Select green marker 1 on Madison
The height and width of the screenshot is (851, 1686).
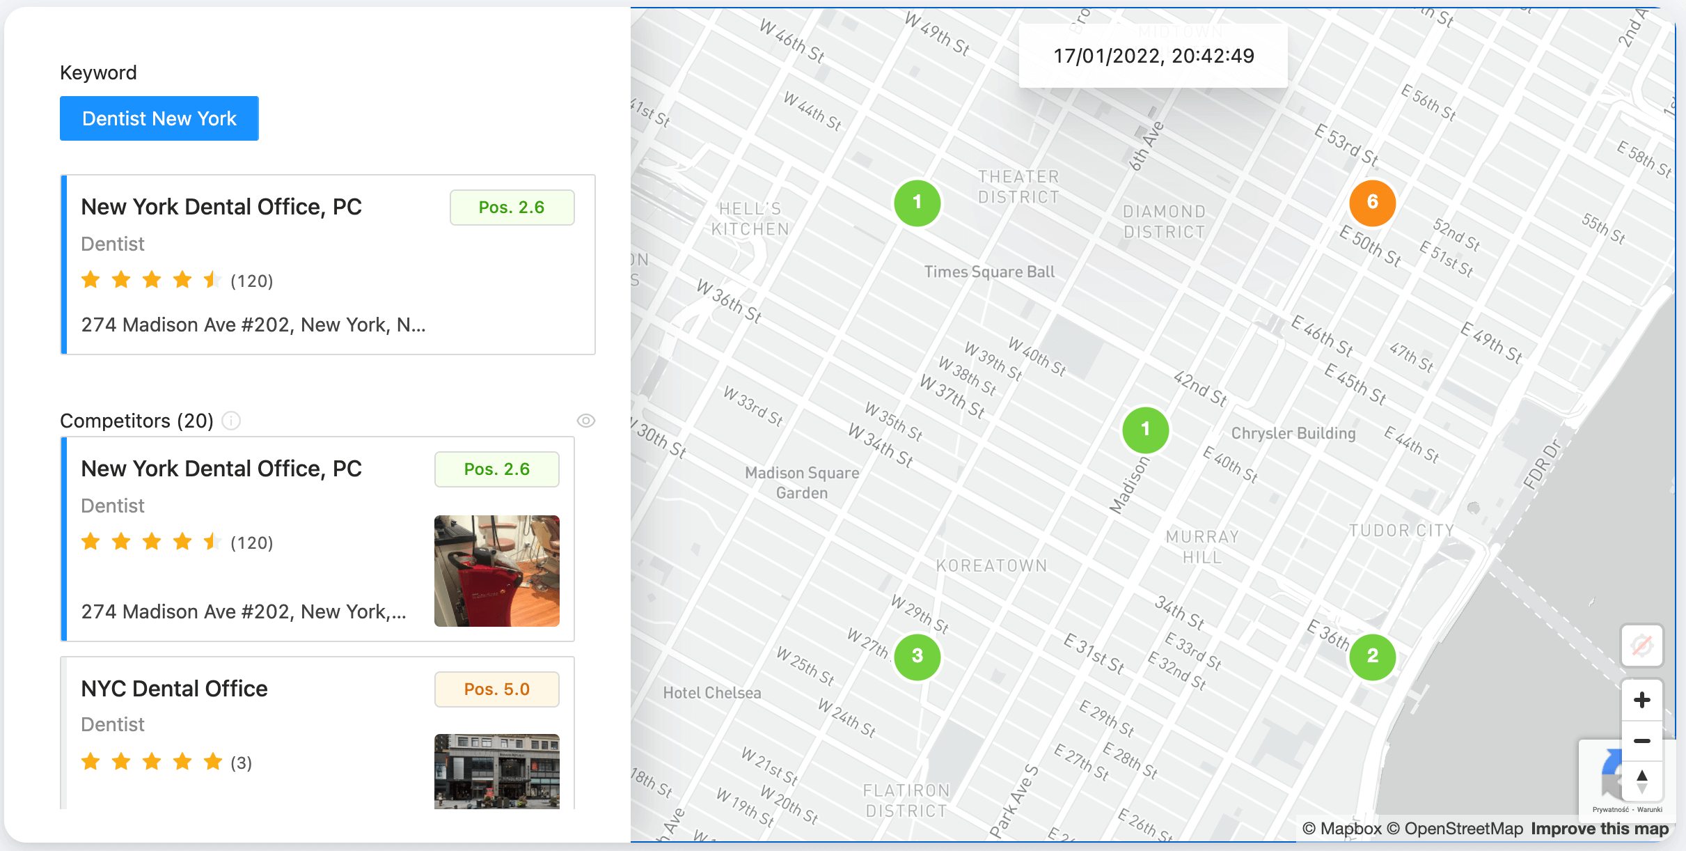coord(1146,430)
